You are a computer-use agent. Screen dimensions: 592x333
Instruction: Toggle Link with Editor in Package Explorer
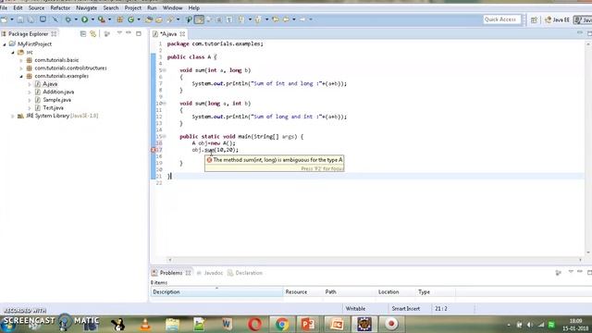92,34
